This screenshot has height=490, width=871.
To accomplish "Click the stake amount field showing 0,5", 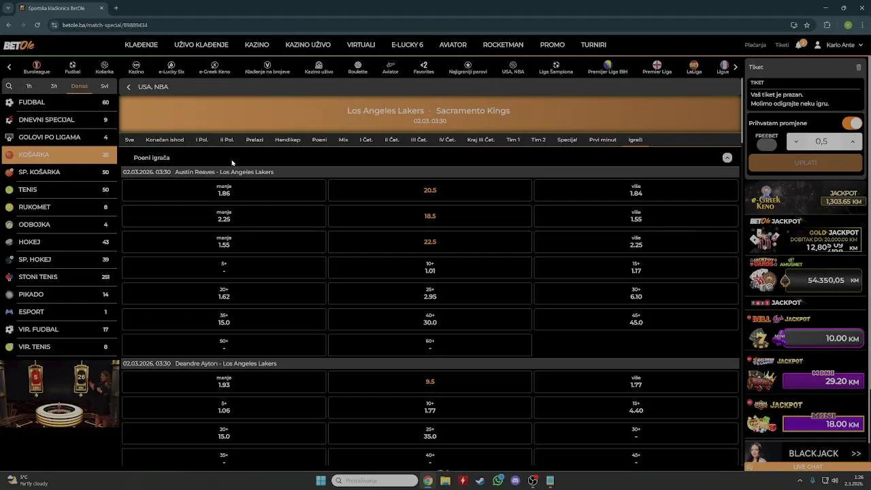I will click(x=821, y=142).
